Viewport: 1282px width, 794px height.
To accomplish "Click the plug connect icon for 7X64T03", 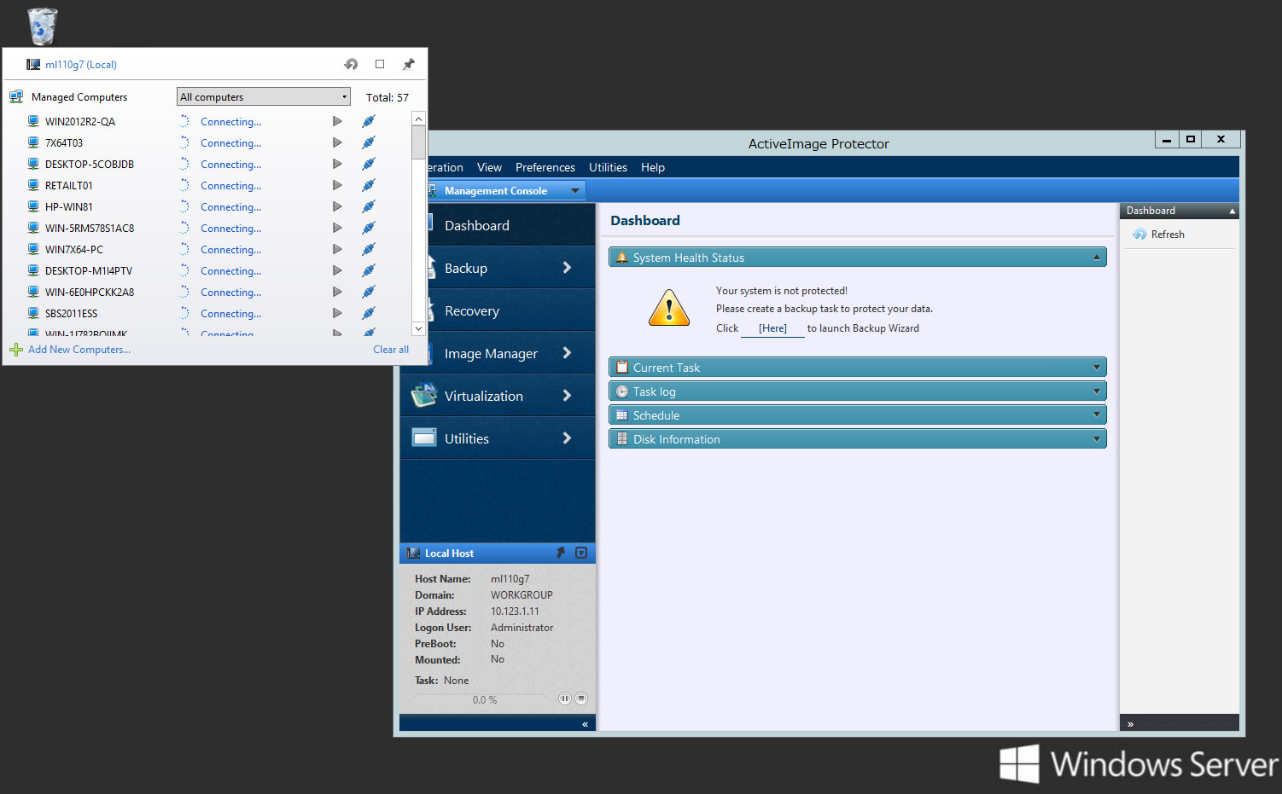I will [369, 142].
